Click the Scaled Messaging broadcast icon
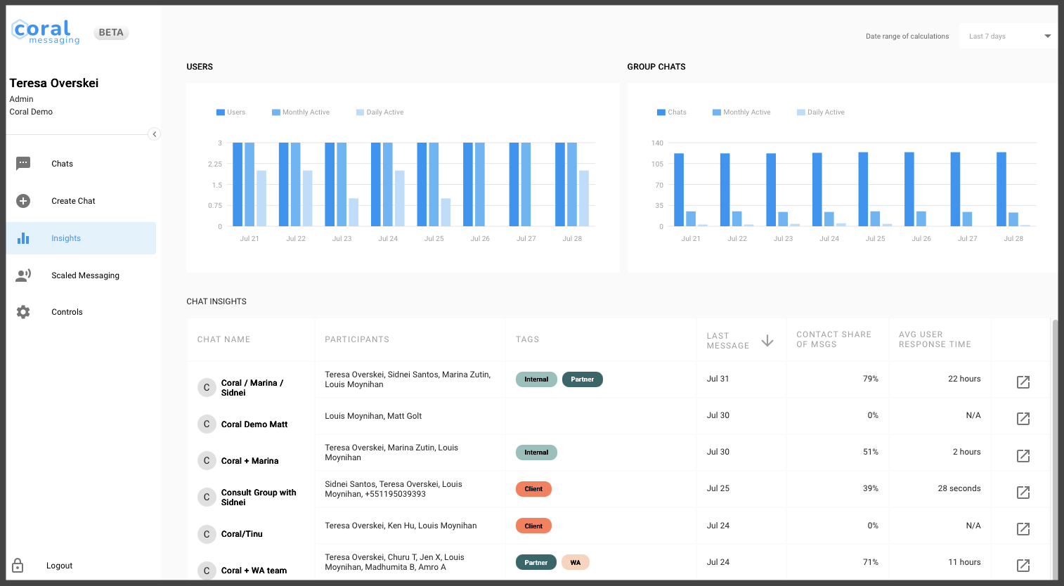The image size is (1064, 586). (23, 275)
